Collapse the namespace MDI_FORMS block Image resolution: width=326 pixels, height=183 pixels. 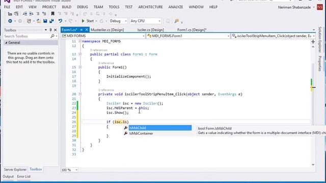(80, 41)
